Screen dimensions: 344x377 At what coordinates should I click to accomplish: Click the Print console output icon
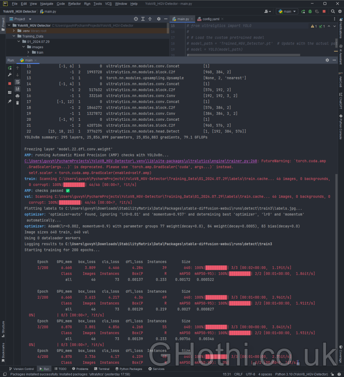(17, 96)
